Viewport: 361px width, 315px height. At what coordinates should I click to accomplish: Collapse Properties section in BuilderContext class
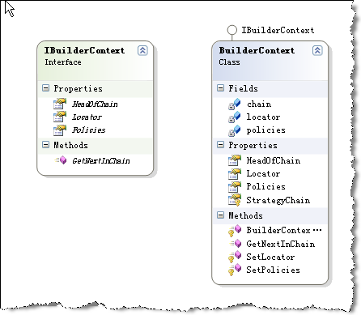(x=220, y=145)
